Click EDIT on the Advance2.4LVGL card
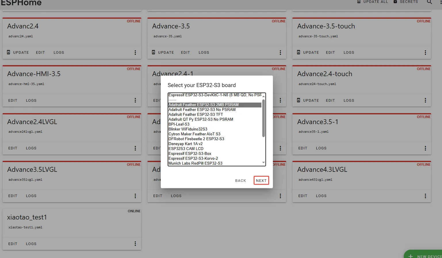This screenshot has height=258, width=442. tap(13, 148)
